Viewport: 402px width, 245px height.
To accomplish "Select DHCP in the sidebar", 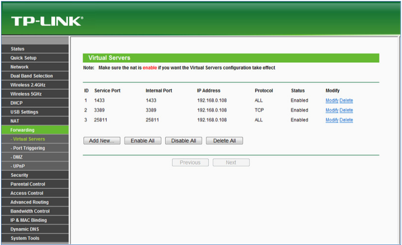I will (35, 103).
